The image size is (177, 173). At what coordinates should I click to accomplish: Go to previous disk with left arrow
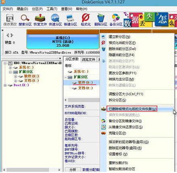tap(8, 35)
